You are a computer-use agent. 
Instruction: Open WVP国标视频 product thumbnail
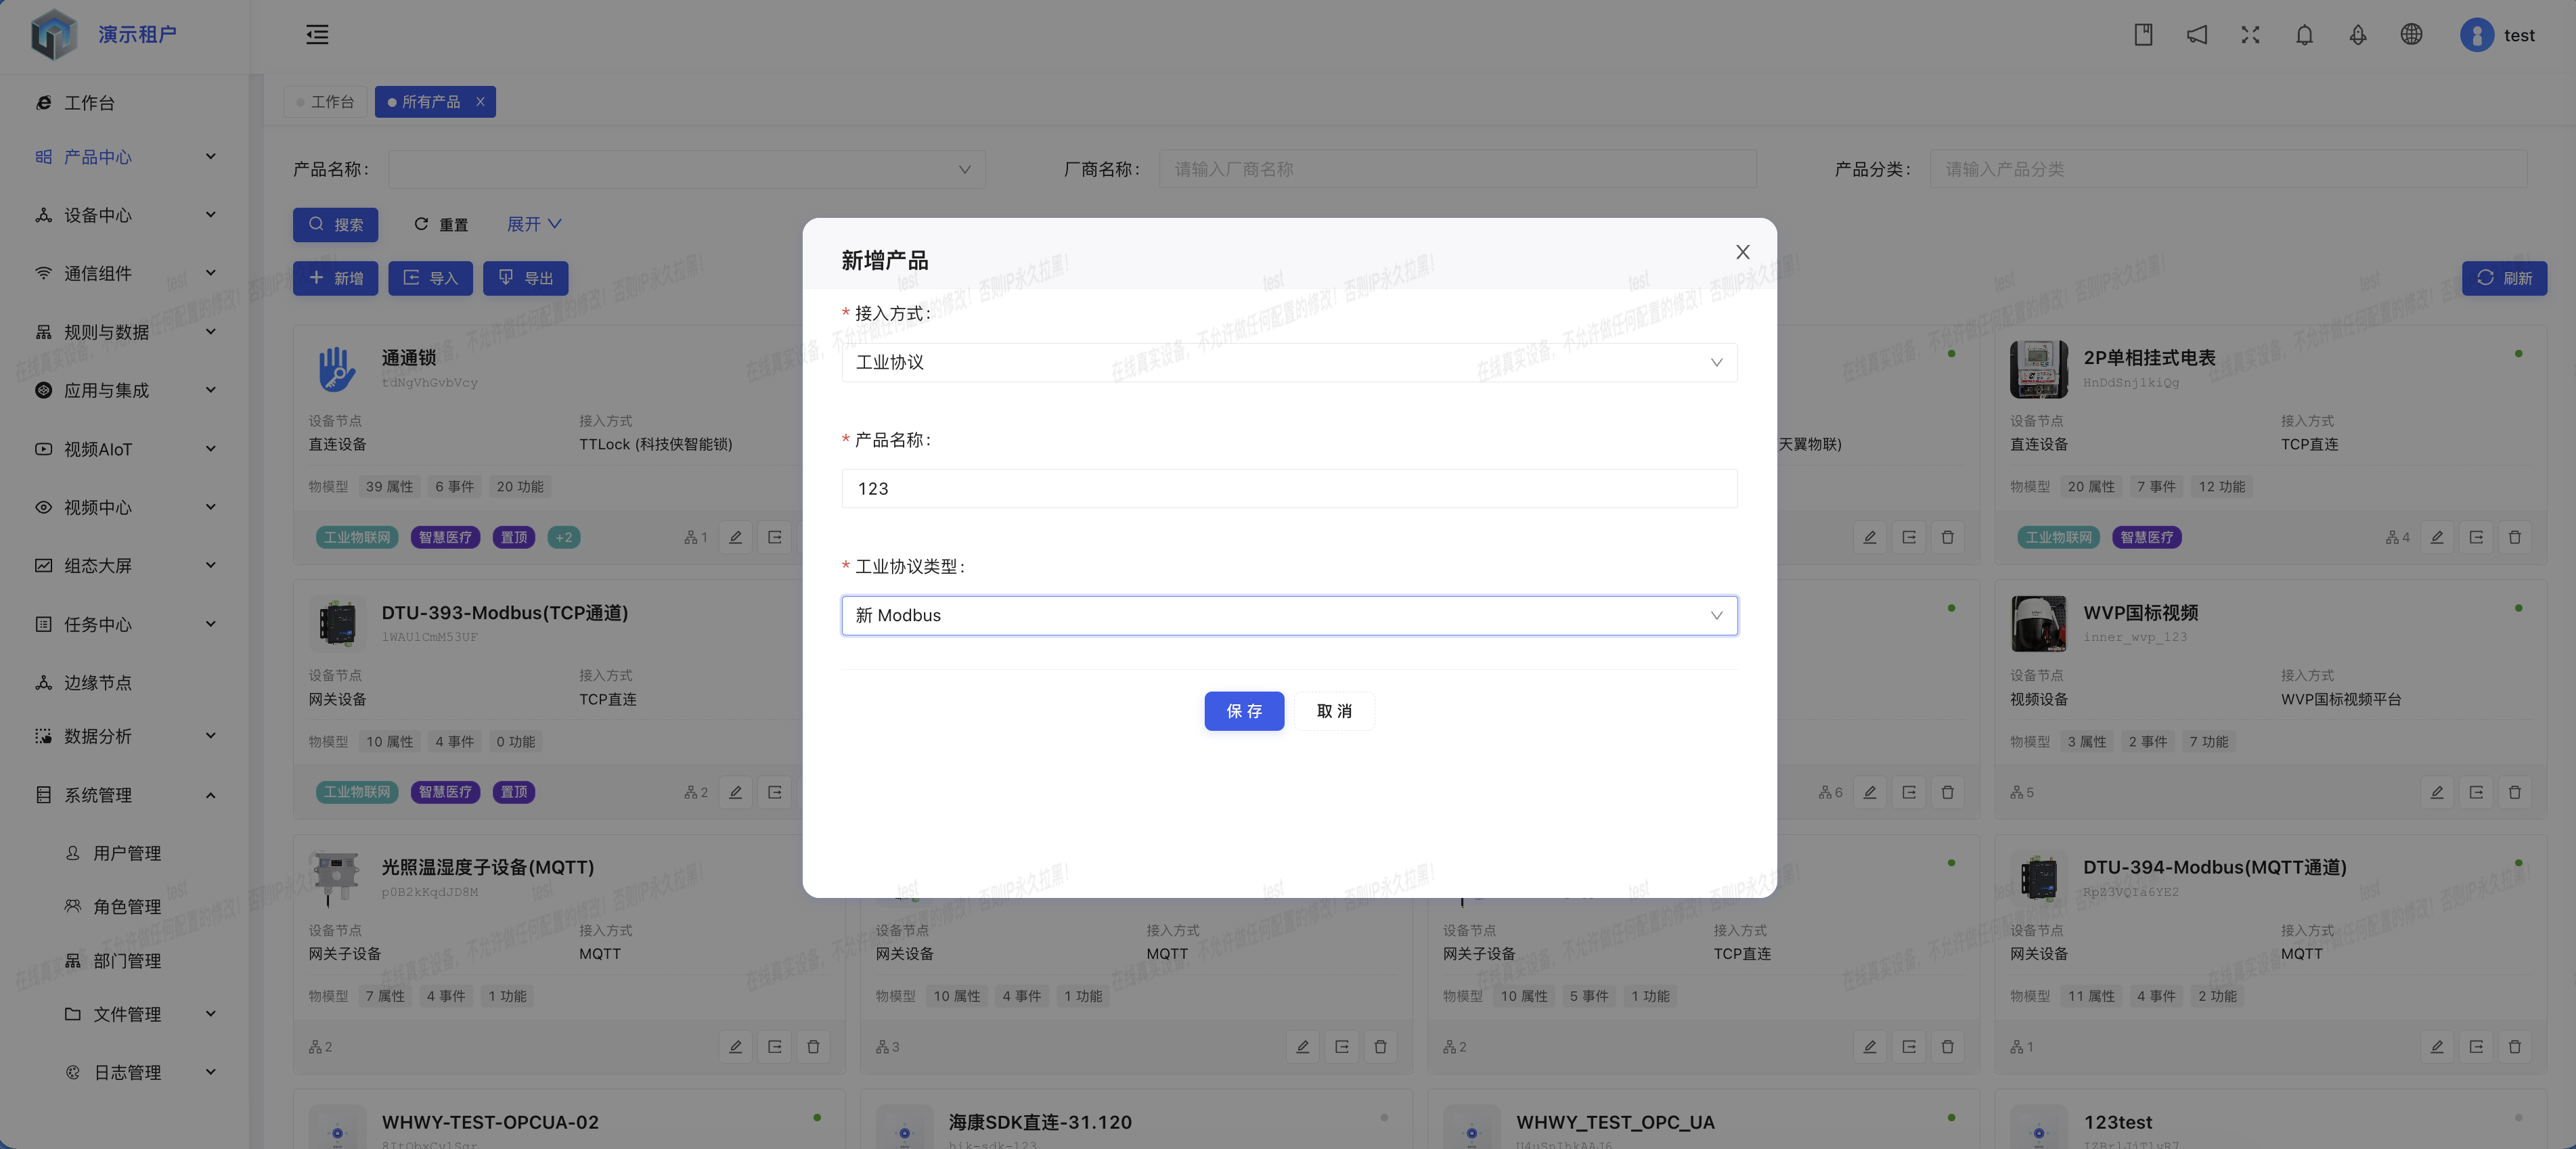click(x=2039, y=624)
